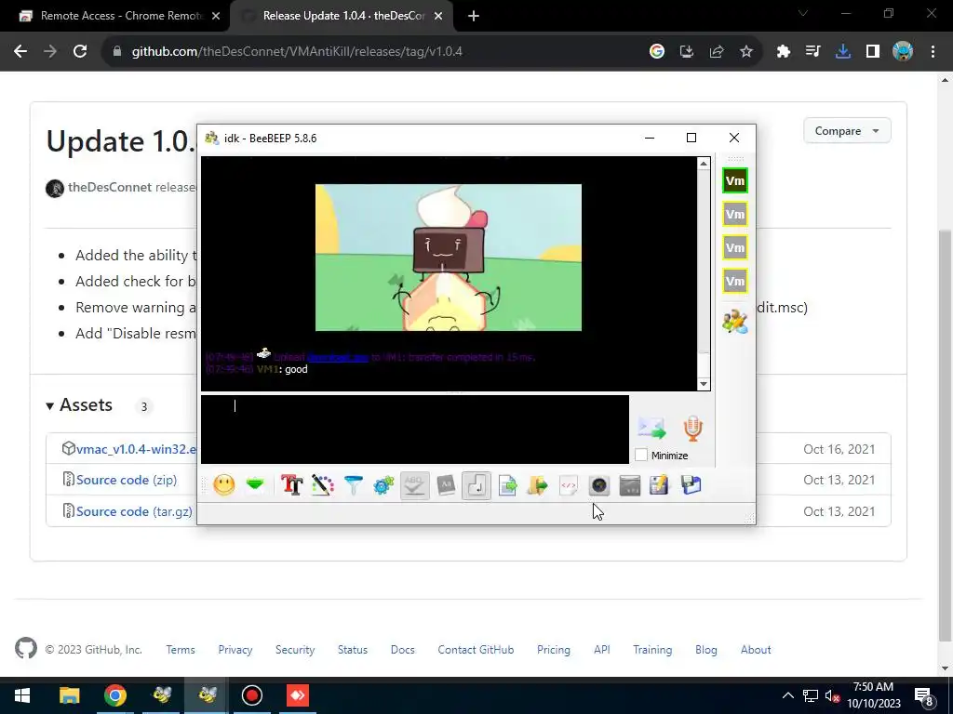Click into the BeeBEEP message input area
Image resolution: width=953 pixels, height=714 pixels.
414,430
